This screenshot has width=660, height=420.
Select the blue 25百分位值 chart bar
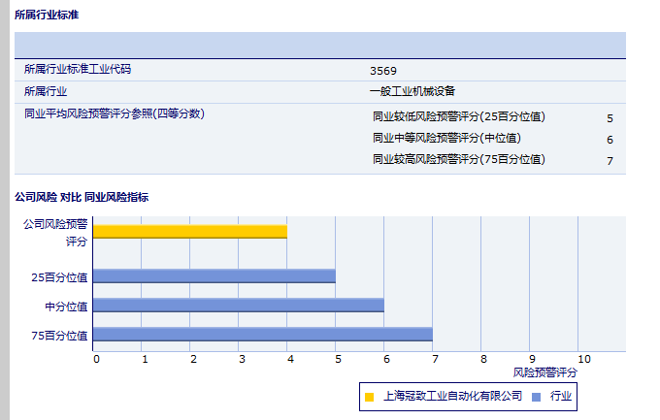[x=214, y=275]
